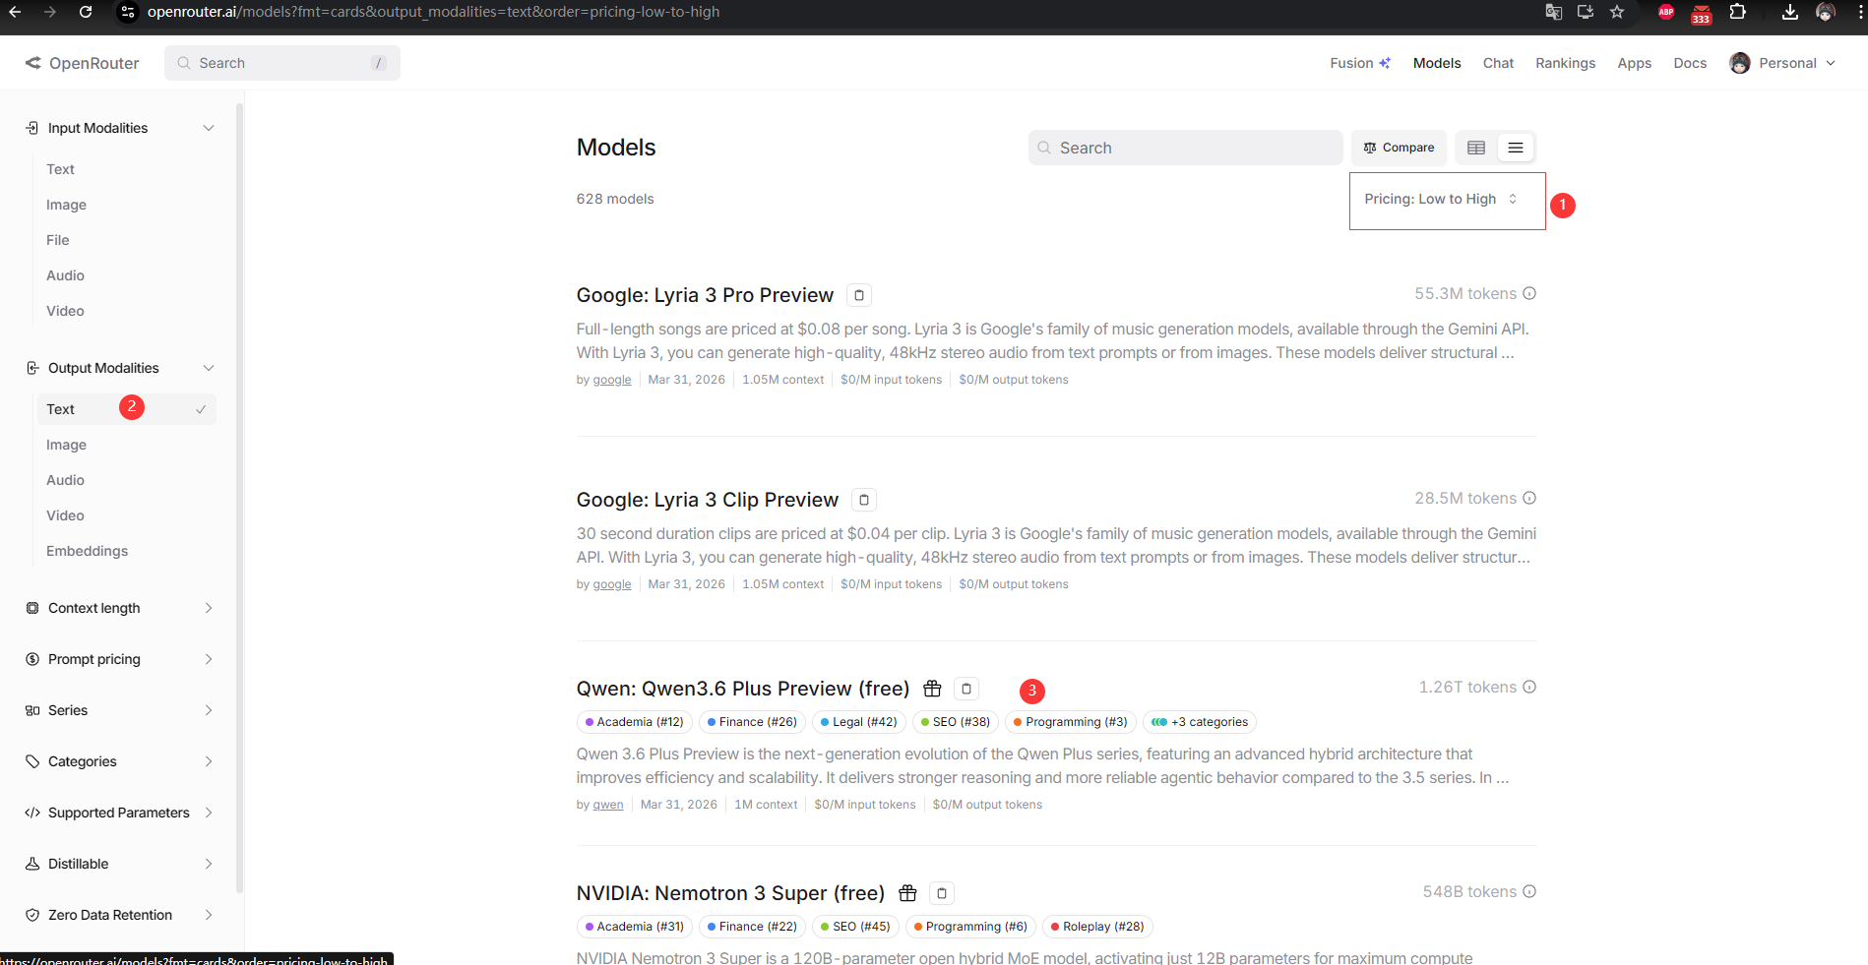
Task: Go to the Models nav item
Action: pos(1437,63)
